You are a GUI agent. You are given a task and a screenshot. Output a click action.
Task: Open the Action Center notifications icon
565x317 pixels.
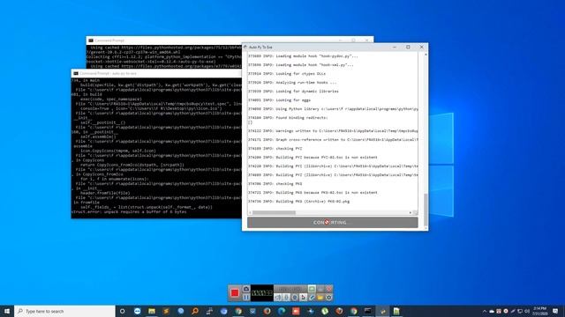[555, 311]
